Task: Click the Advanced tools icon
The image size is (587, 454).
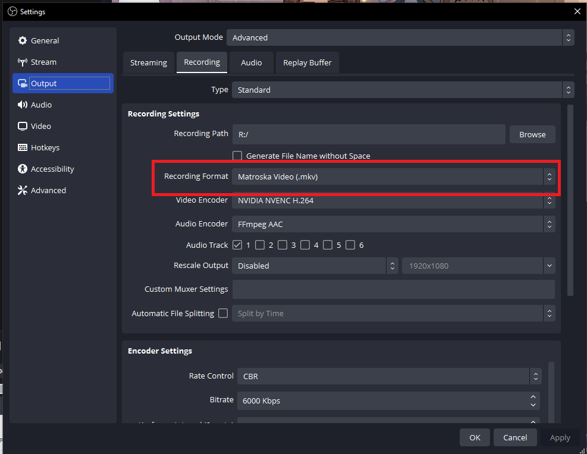Action: coord(23,190)
